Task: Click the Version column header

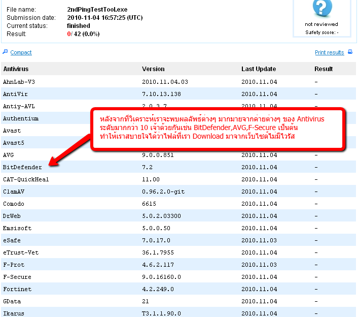Action: tap(153, 69)
